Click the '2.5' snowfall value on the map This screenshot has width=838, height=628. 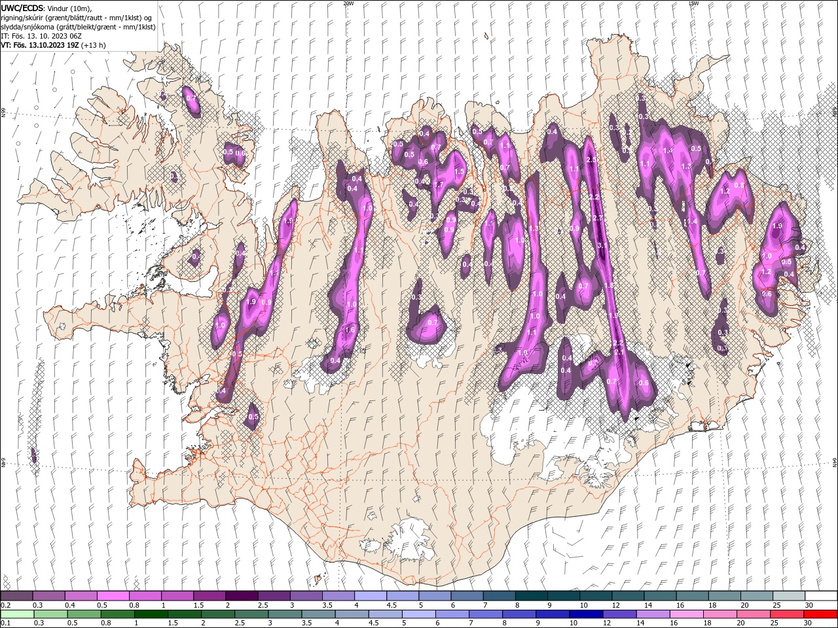591,160
